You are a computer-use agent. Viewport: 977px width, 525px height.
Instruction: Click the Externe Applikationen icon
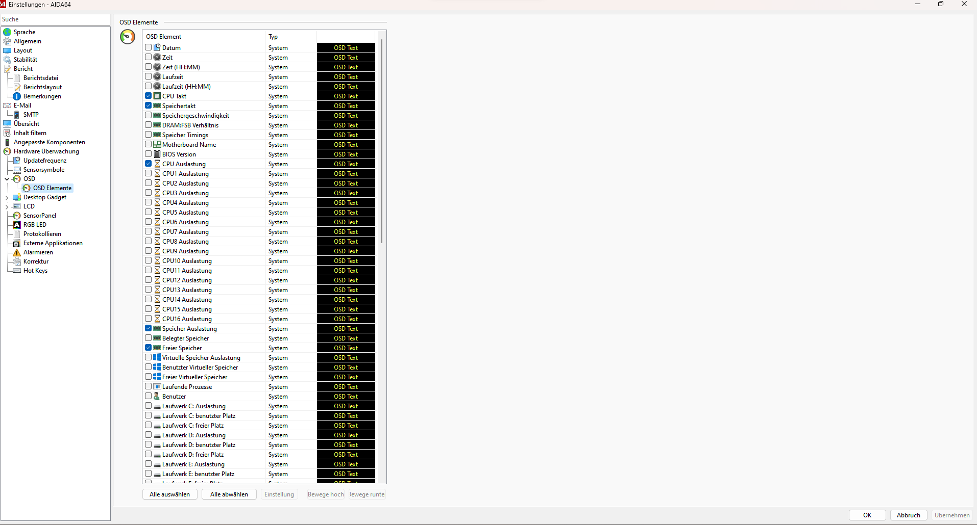click(17, 243)
